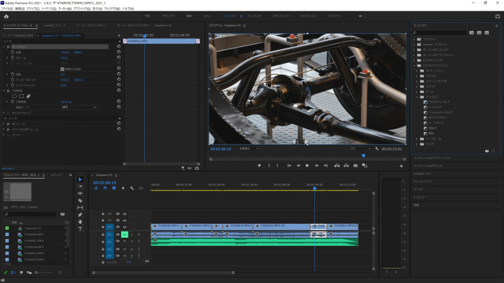The width and height of the screenshot is (504, 283).
Task: Toggle V2 track output eye
Action: click(125, 221)
